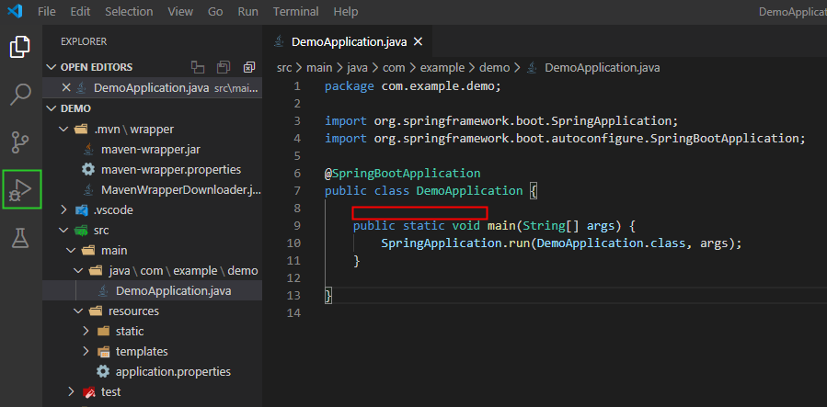Collapse the .mvn \ wrapper folder
827x407 pixels.
(x=63, y=129)
